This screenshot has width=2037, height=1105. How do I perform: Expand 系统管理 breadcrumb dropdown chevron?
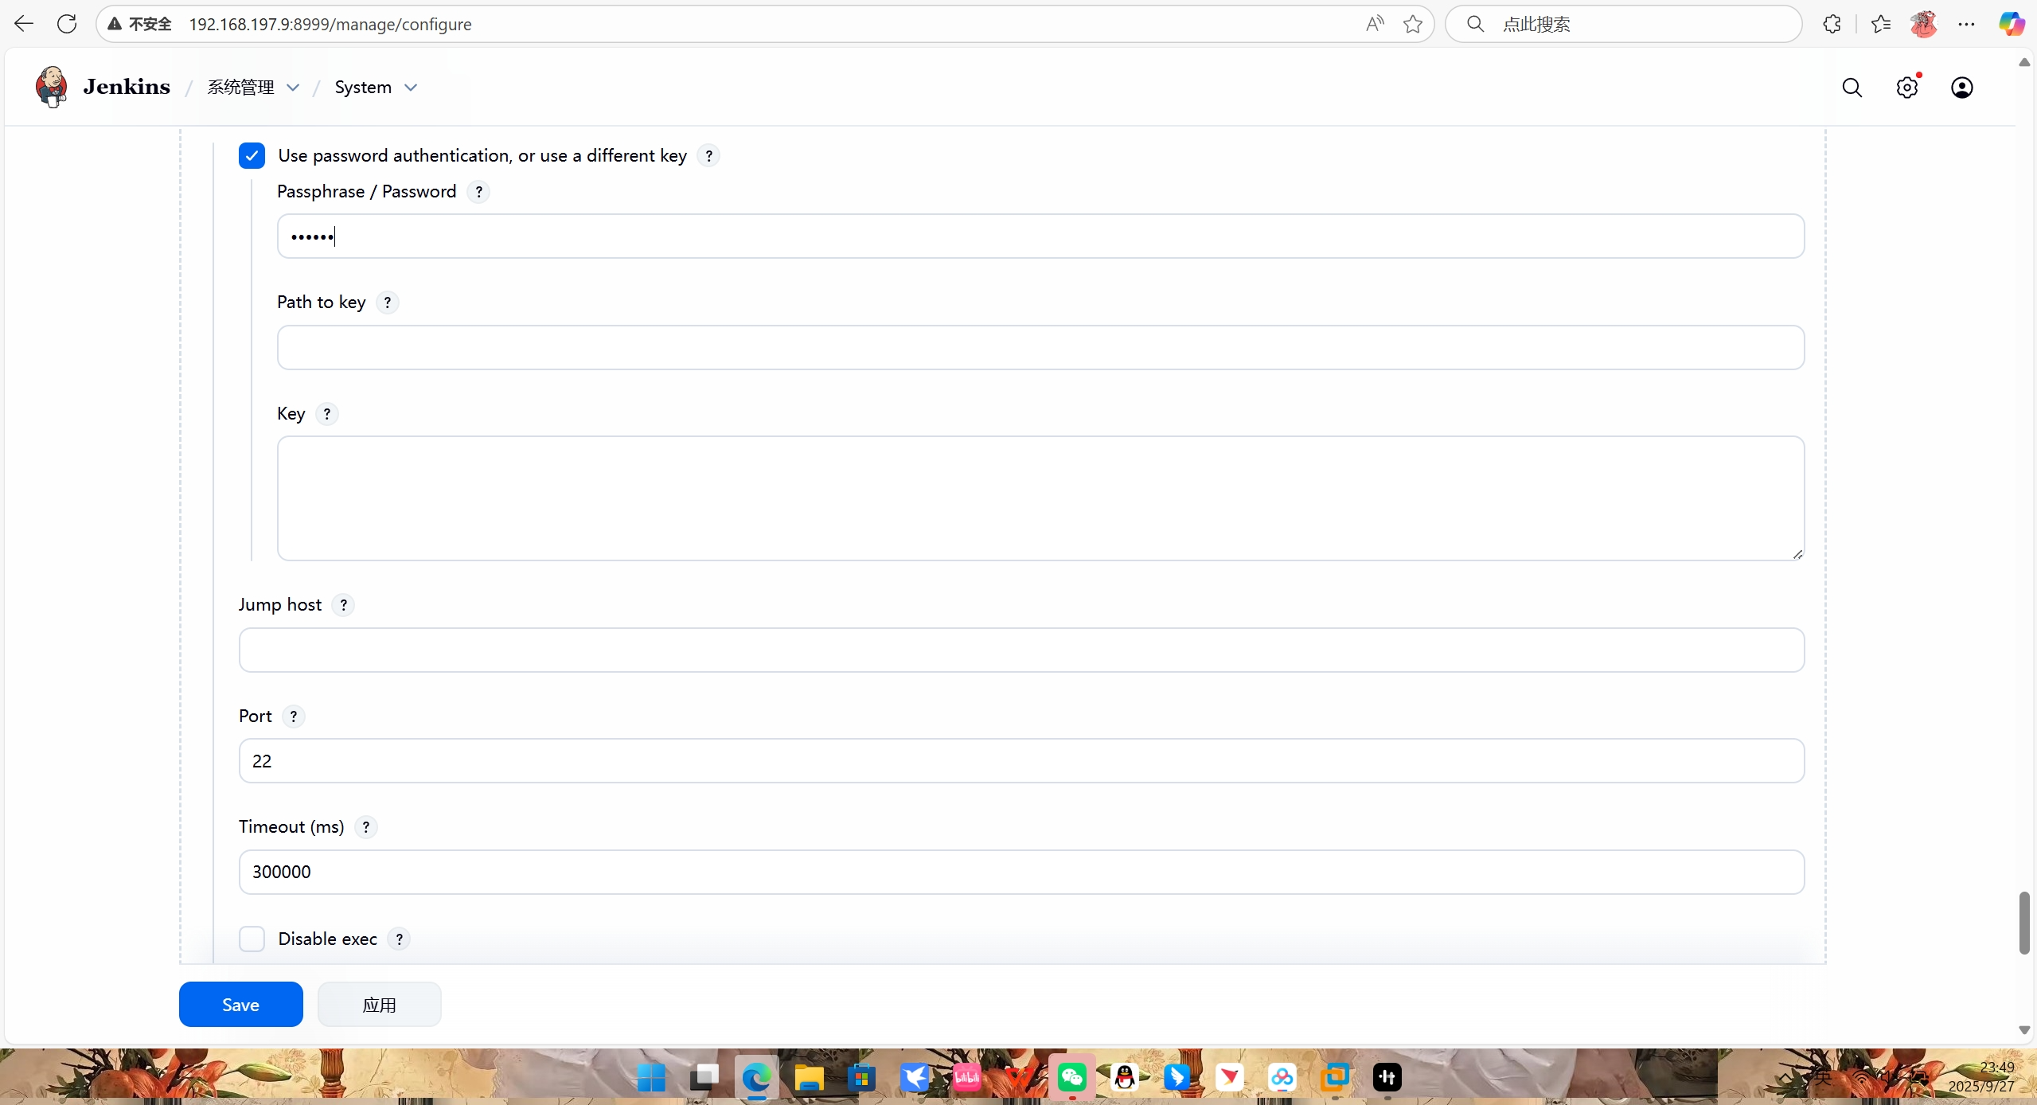coord(293,88)
